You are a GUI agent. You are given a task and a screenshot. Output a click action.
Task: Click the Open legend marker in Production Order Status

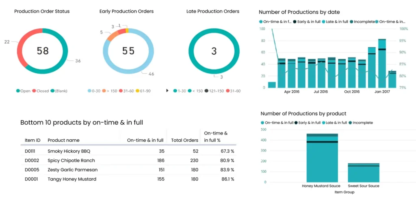tap(18, 91)
